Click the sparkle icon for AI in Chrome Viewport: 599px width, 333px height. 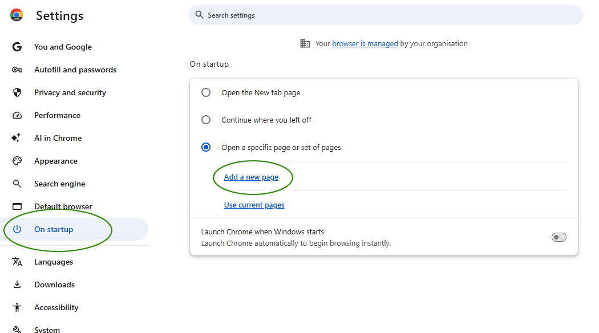coord(16,138)
